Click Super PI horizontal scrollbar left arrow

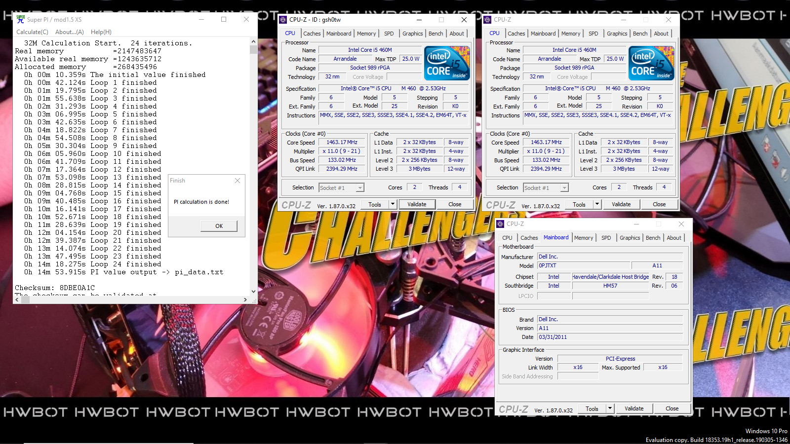pyautogui.click(x=17, y=299)
